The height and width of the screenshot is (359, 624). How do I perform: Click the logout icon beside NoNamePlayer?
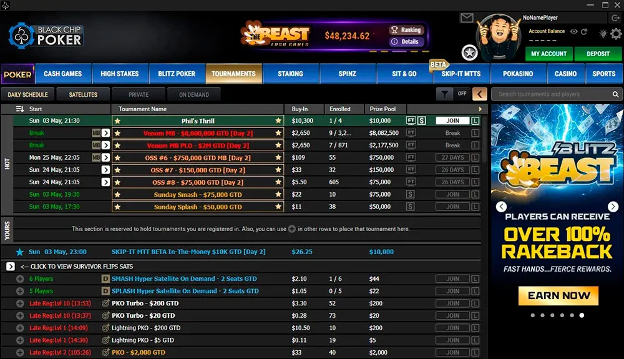coord(615,17)
